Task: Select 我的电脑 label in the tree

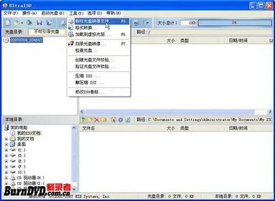Action: click(x=19, y=128)
